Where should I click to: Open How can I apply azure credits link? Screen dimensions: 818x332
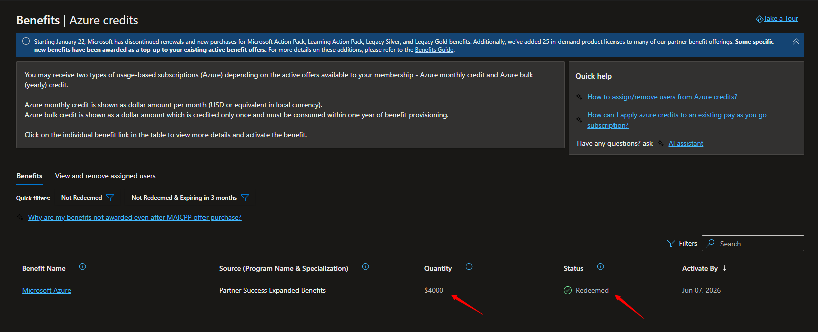click(677, 120)
